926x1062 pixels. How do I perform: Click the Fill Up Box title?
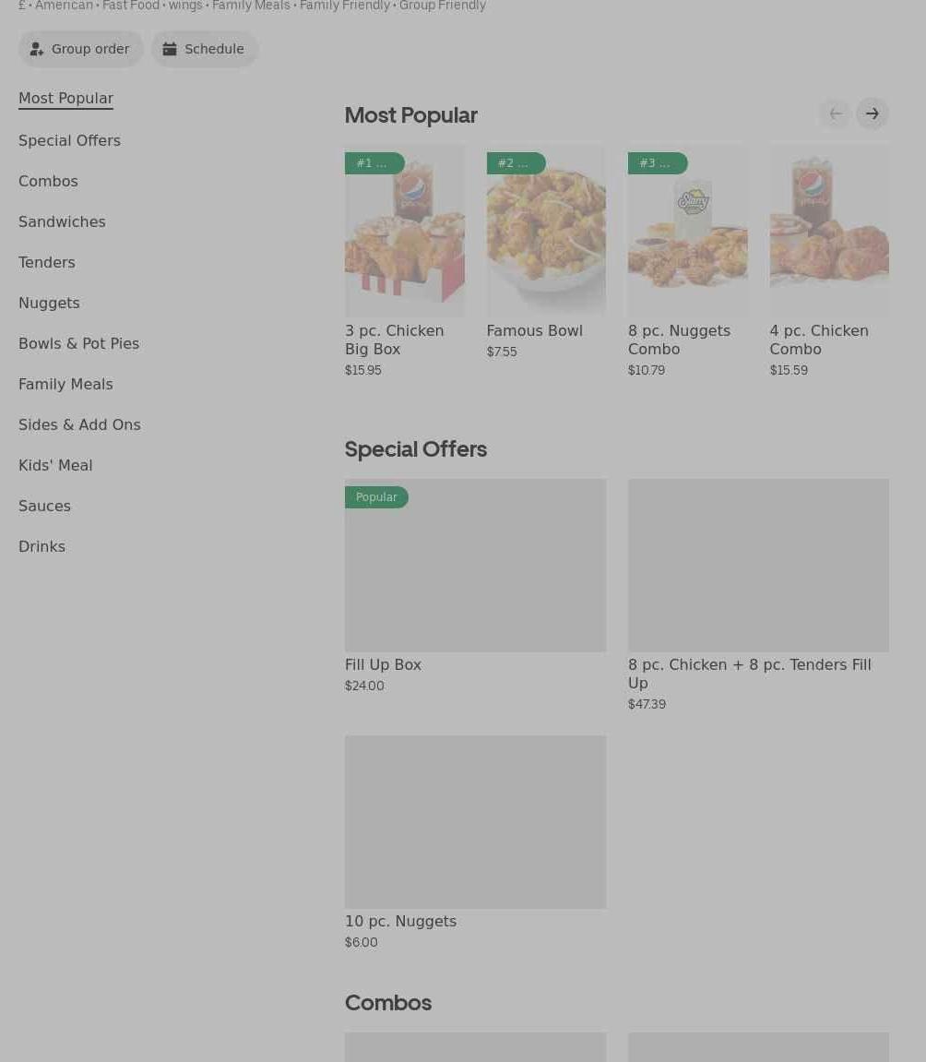coord(383,664)
